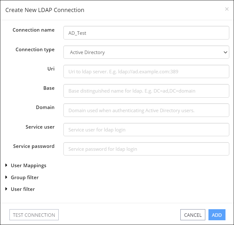This screenshot has height=225, width=234.
Task: Open the Connection type dropdown
Action: (146, 52)
